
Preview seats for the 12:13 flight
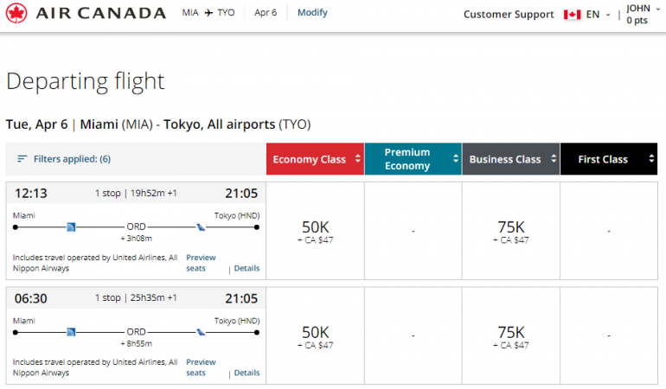click(201, 263)
